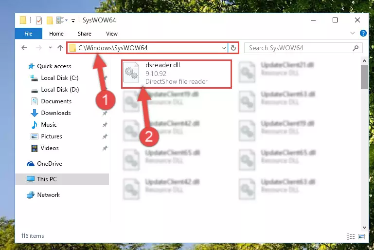Switch to Details view in status bar
374x250 pixels.
[x=350, y=236]
